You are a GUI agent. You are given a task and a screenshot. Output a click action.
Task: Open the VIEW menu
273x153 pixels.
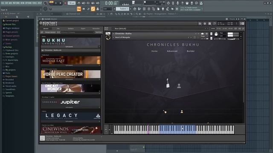[x=23, y=3]
